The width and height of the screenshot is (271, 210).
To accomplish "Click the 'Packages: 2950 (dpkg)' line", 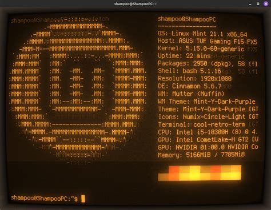I will [x=208, y=64].
